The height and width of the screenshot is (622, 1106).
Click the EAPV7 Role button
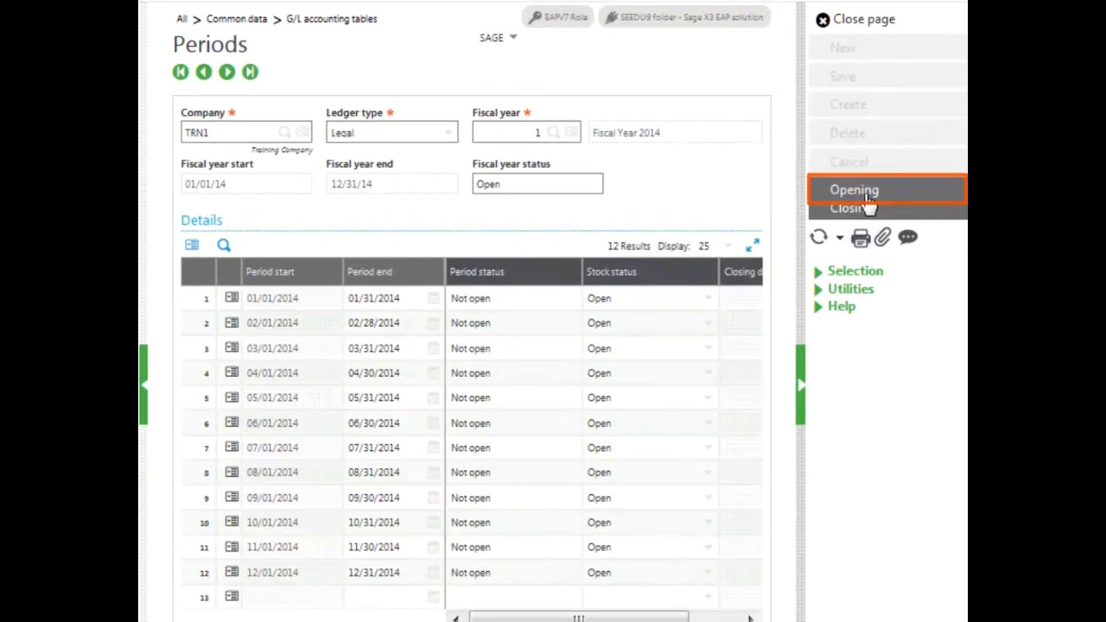[x=558, y=17]
